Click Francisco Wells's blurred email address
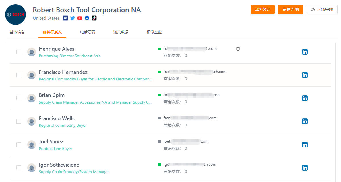The width and height of the screenshot is (341, 182). [x=190, y=118]
